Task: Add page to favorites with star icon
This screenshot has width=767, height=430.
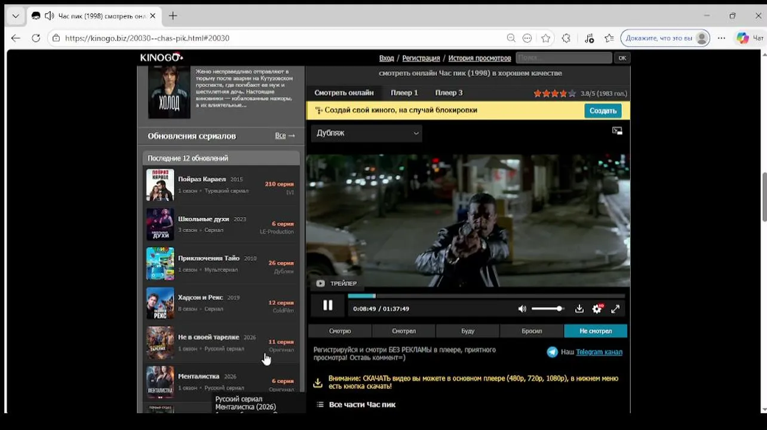Action: click(545, 38)
